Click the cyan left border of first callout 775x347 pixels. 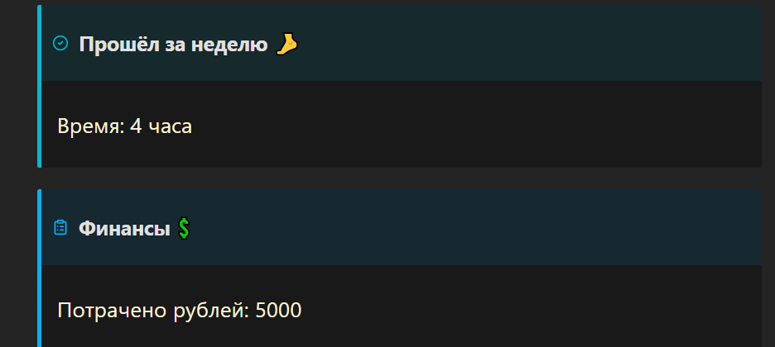39,86
